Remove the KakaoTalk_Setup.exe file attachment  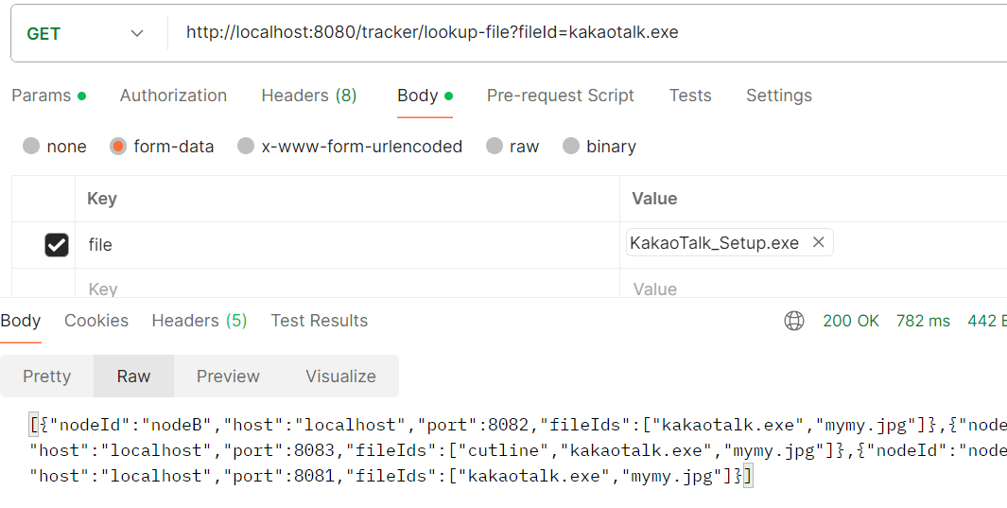(819, 243)
